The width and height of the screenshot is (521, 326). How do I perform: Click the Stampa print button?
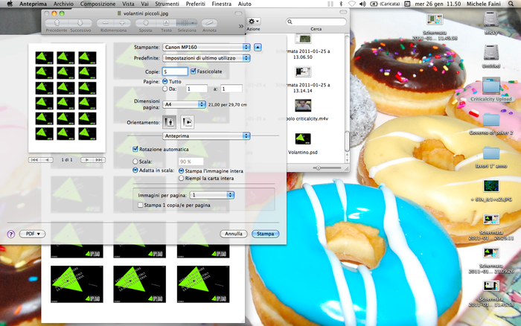point(265,234)
